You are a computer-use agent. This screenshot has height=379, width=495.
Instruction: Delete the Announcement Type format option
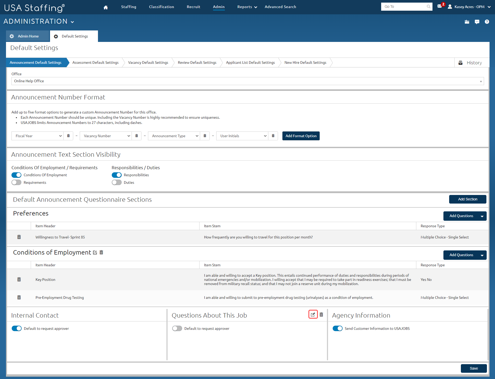click(x=205, y=136)
